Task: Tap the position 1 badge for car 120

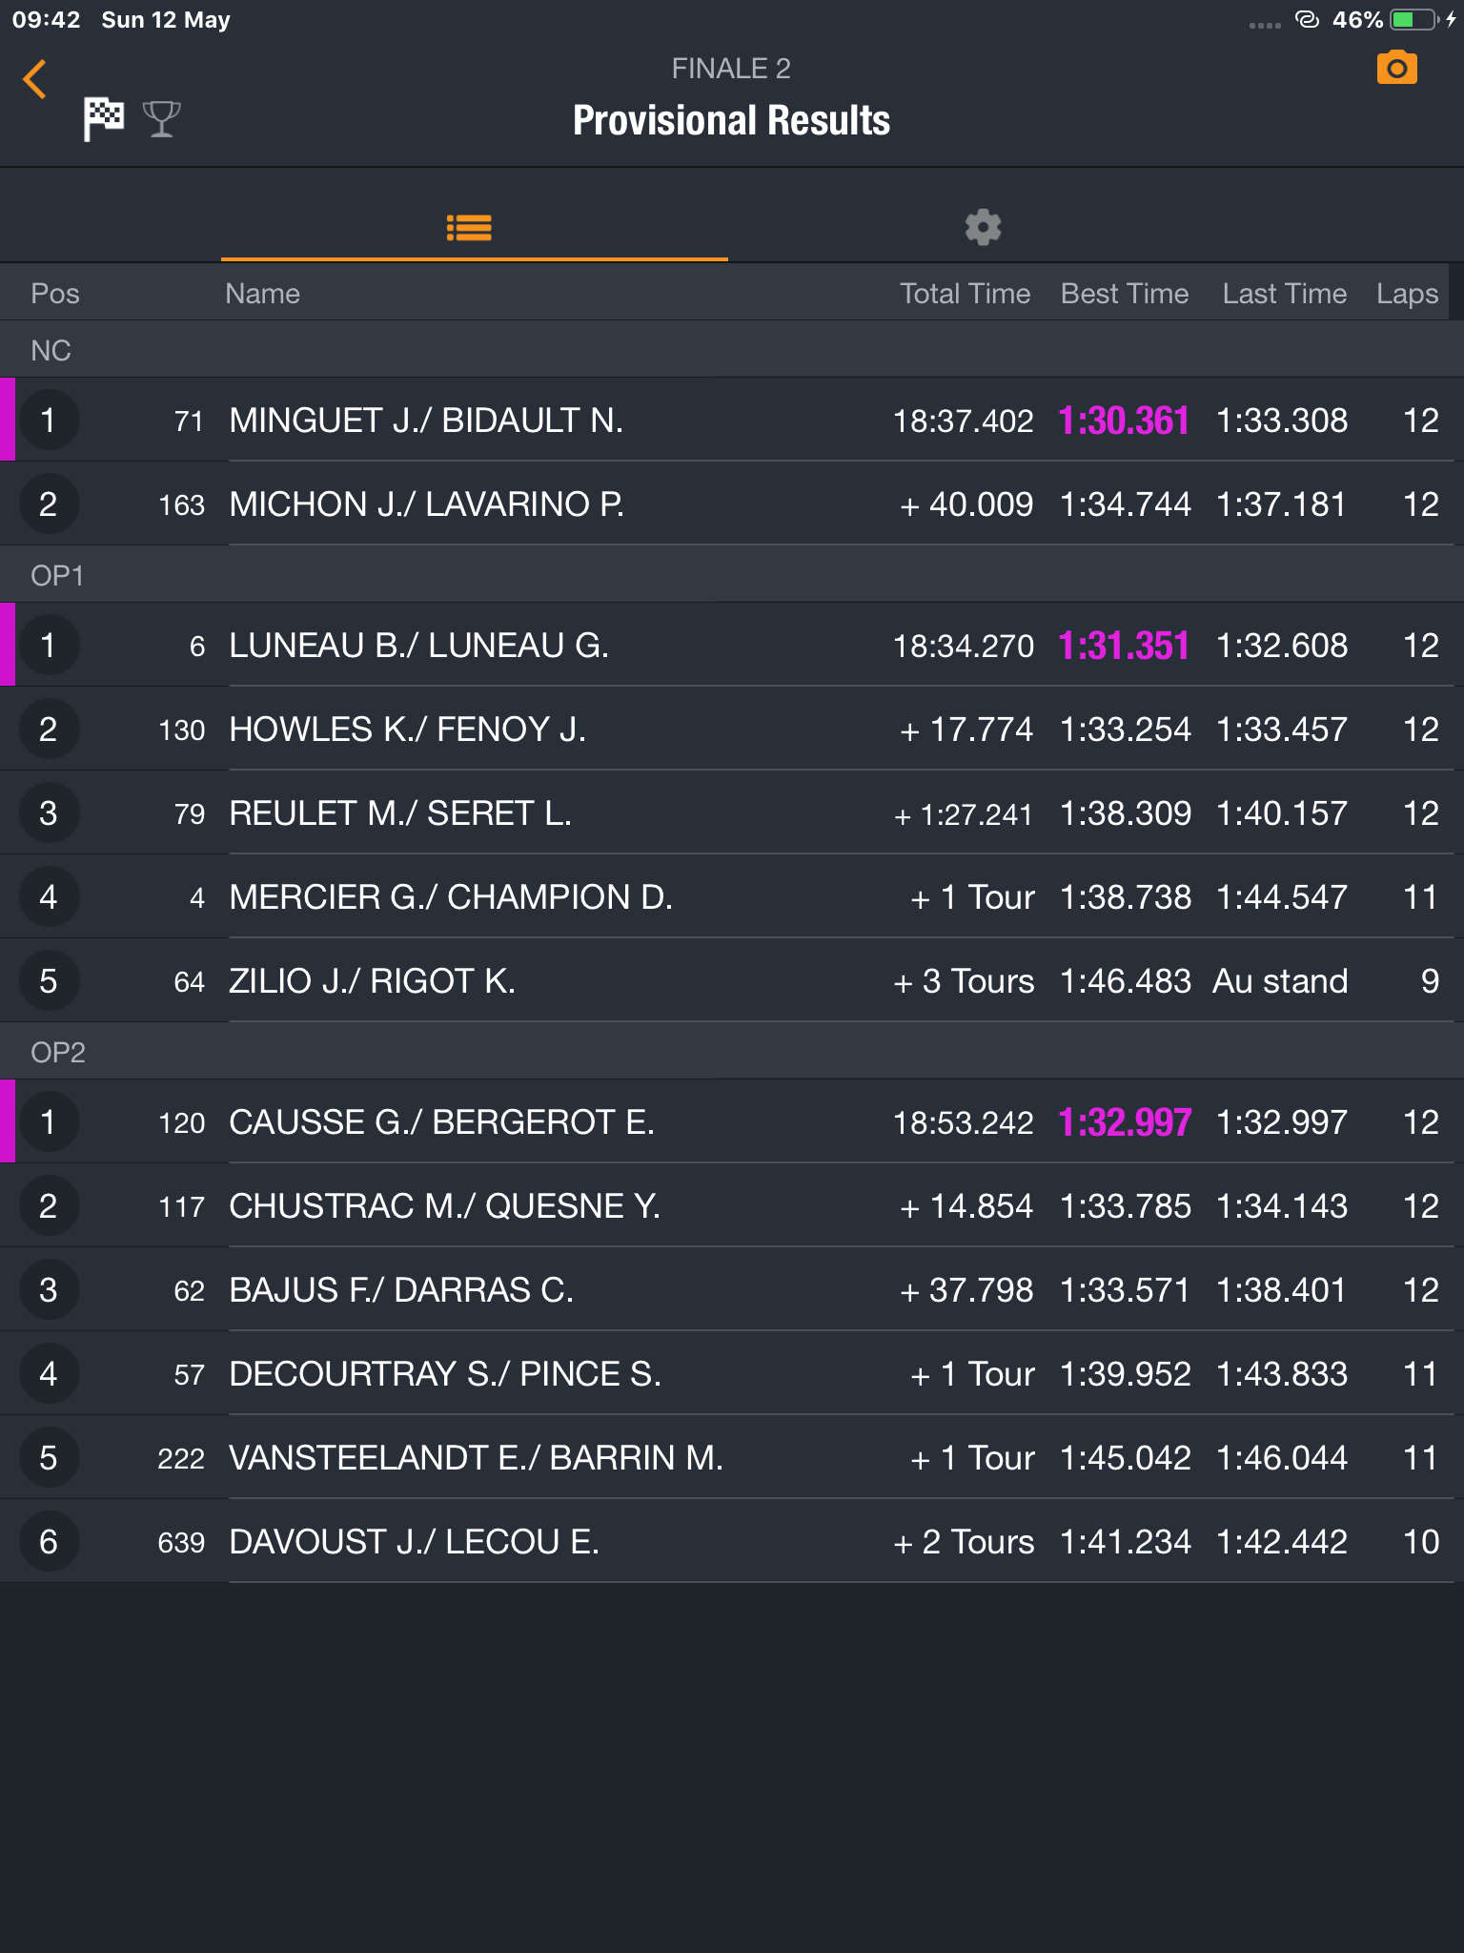Action: 48,1121
